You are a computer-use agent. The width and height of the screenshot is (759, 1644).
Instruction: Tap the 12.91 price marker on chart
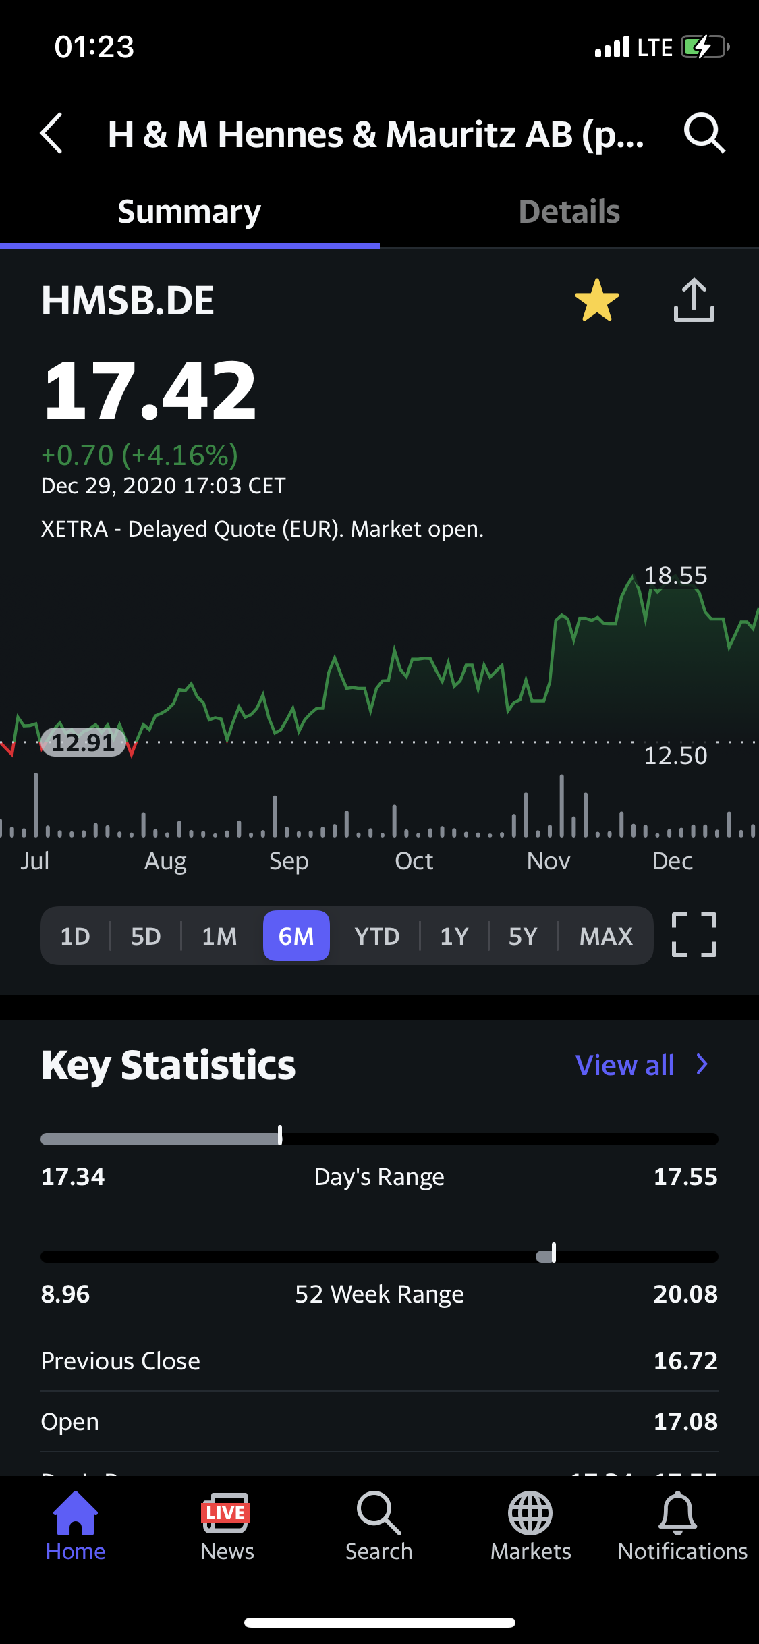click(84, 742)
